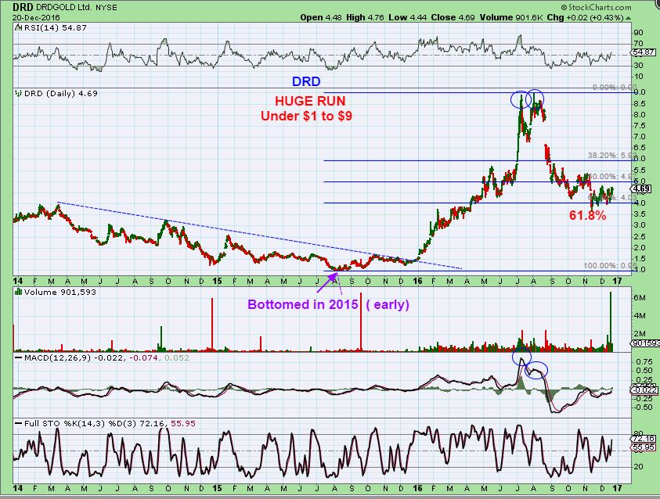Click the DRDGOLD Ltd. NYSE company name
This screenshot has width=660, height=499.
coord(77,7)
